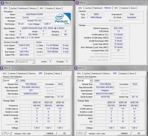
Task: Open Memory tab in the Slot #2 window
Action: pos(107,74)
